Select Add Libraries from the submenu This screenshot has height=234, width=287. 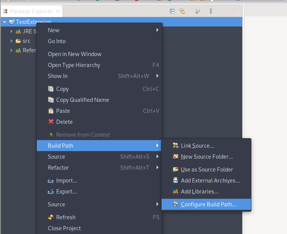tap(199, 192)
